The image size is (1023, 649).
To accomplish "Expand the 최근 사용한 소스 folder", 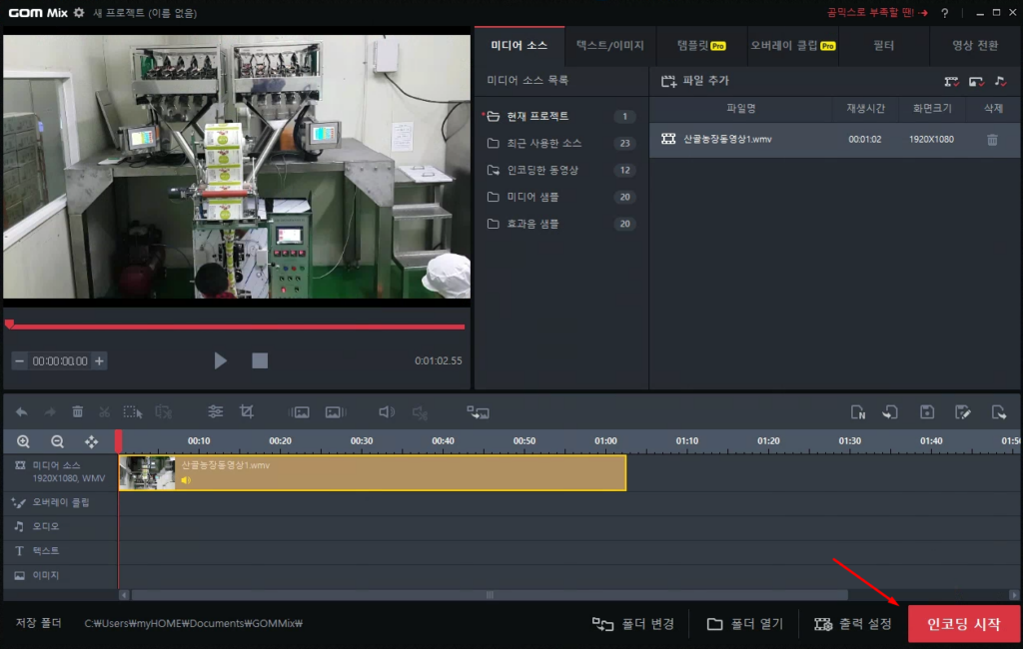I will pos(543,144).
